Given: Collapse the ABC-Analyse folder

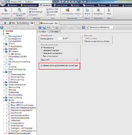Looking at the screenshot, I should [x=4, y=51].
